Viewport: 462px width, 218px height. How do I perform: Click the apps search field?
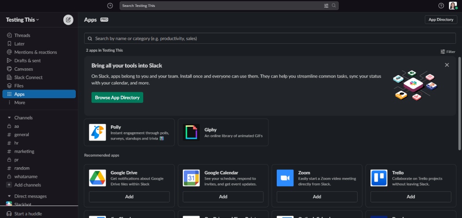270,39
